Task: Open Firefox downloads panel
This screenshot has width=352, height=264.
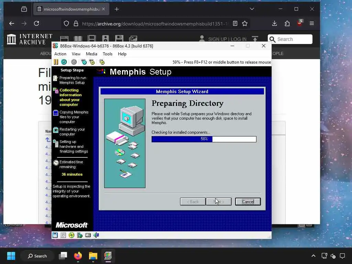Action: coord(274,23)
